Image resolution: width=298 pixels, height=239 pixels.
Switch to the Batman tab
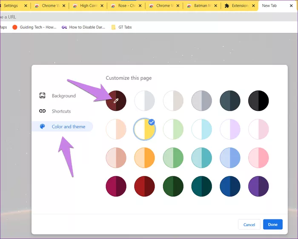(202, 6)
